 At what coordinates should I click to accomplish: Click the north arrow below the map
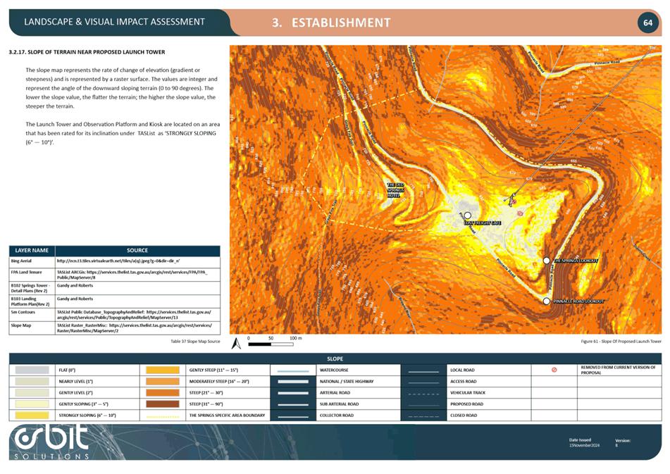pyautogui.click(x=239, y=340)
